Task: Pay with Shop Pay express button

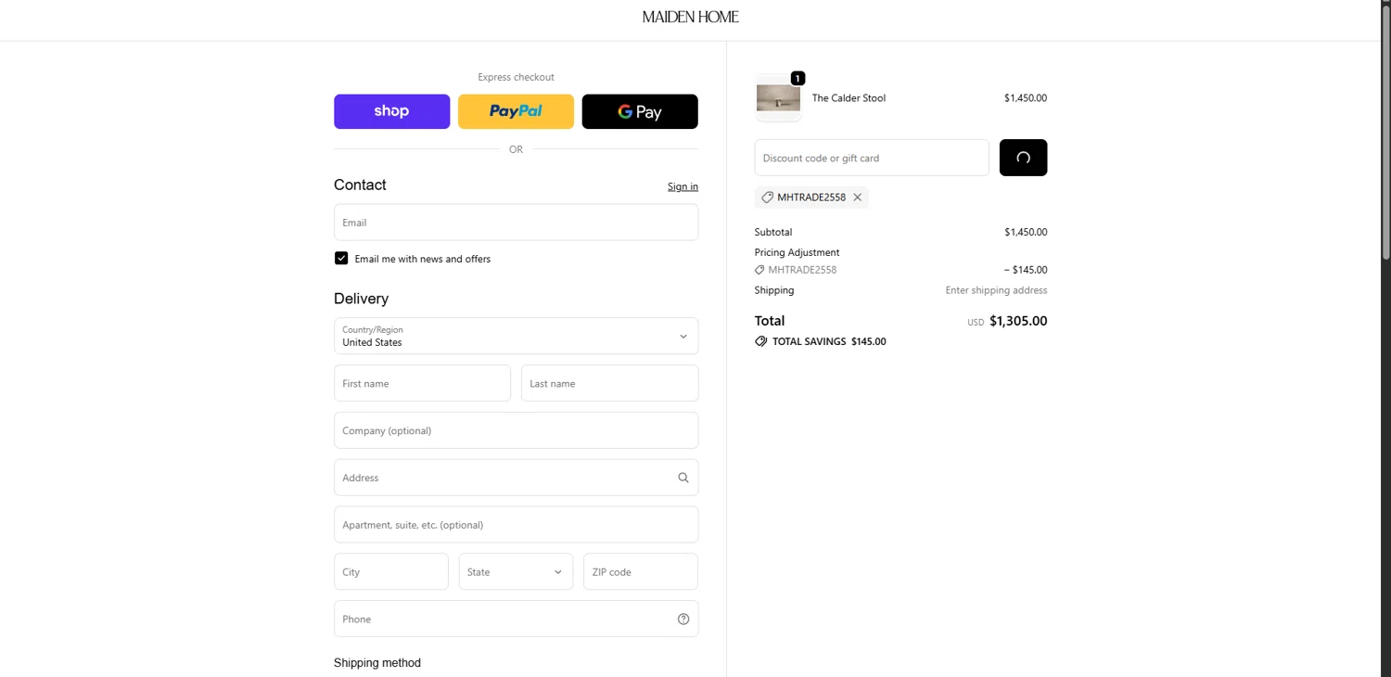Action: 391,111
